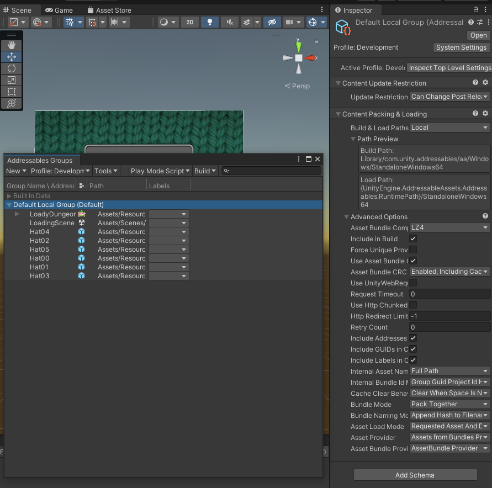492x488 pixels.
Task: Click the Open button in Inspector
Action: [478, 35]
